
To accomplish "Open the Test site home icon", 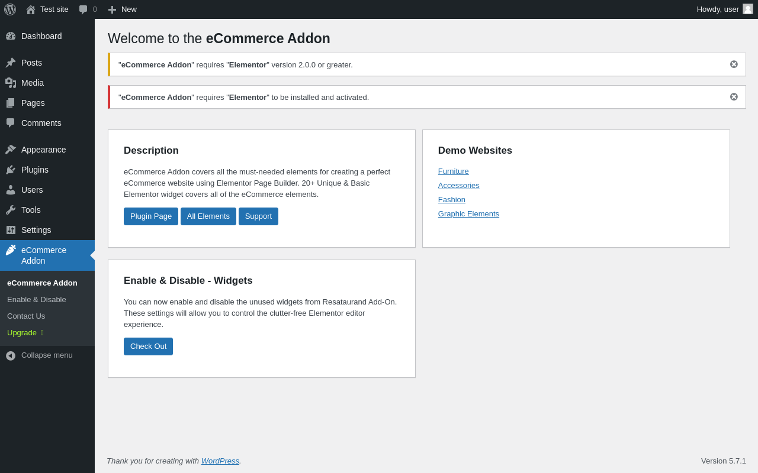I will [31, 9].
